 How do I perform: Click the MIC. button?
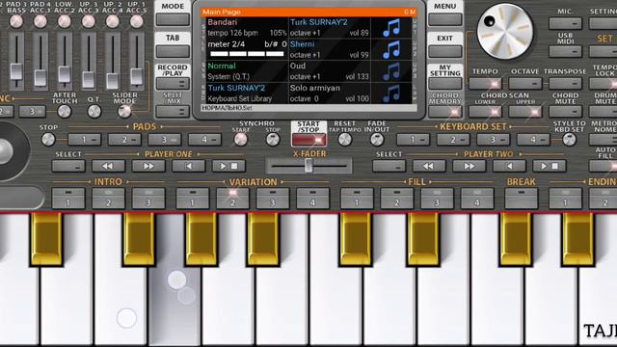(566, 23)
